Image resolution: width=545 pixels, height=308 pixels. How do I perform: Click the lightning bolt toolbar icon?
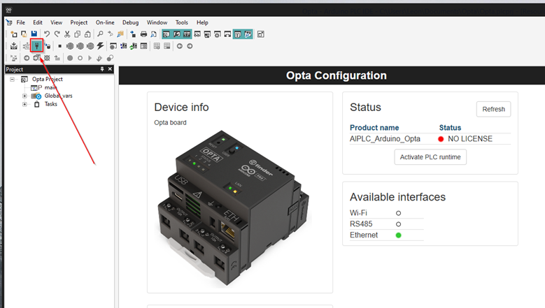(101, 46)
